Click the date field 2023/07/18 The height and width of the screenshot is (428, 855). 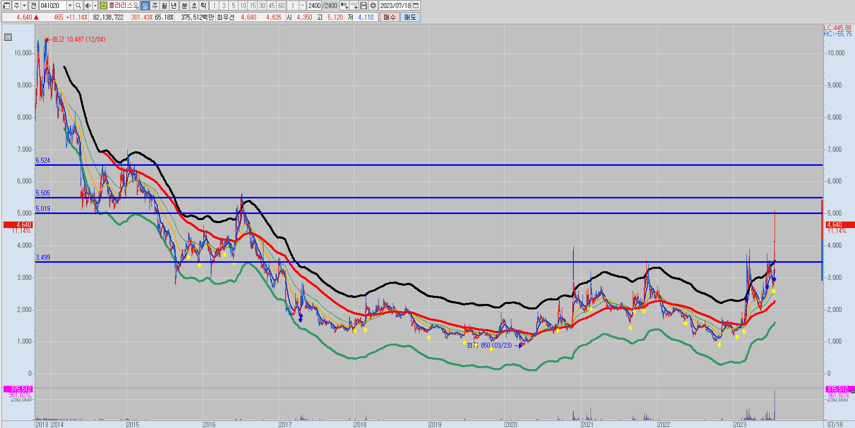pos(395,6)
